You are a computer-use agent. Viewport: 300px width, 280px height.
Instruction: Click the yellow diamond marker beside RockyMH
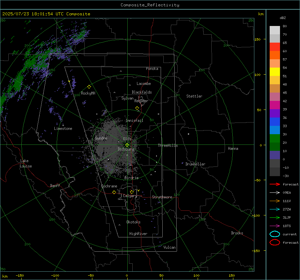pos(89,87)
